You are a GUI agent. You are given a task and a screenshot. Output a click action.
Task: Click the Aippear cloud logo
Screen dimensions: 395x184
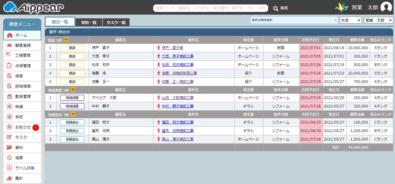[x=33, y=7]
